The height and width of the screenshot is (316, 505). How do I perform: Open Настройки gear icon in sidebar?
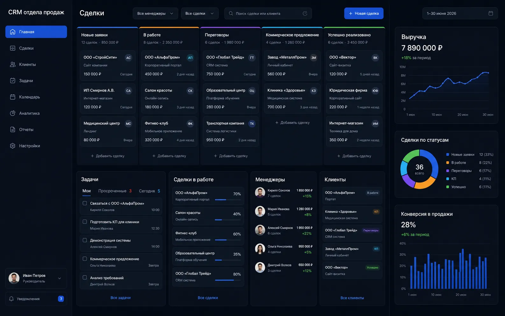pyautogui.click(x=13, y=146)
